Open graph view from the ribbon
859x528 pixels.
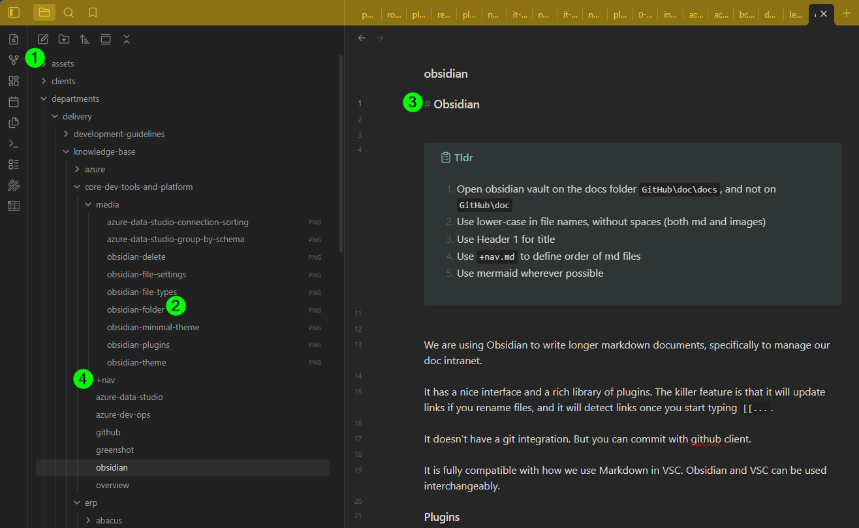pyautogui.click(x=14, y=60)
